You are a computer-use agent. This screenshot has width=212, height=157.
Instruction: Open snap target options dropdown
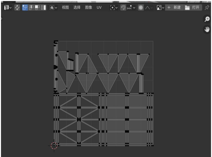[131, 7]
